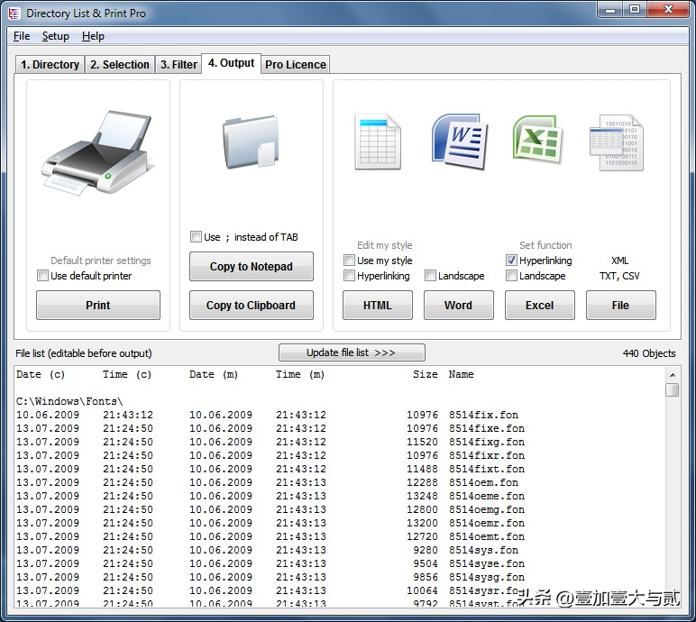The width and height of the screenshot is (696, 622).
Task: Export list with Word button
Action: tap(459, 305)
